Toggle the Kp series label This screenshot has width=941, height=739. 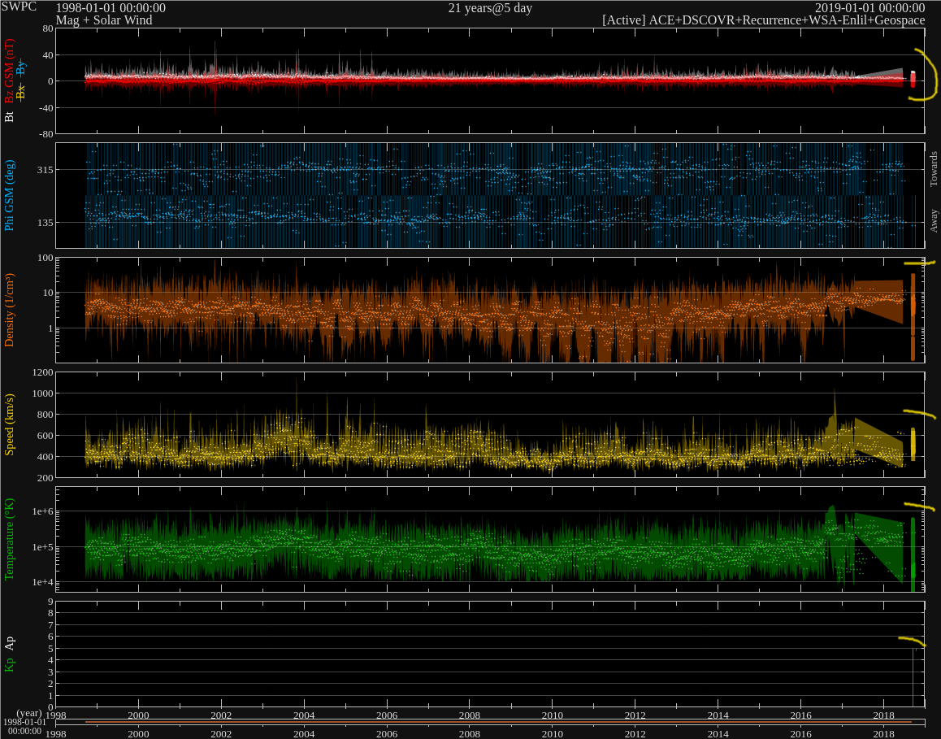(9, 664)
